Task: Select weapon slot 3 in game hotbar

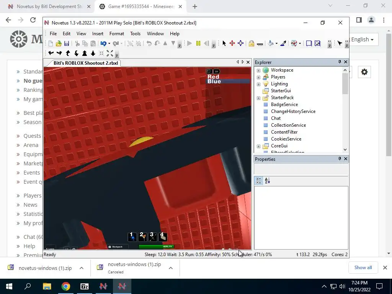Action: 152,237
